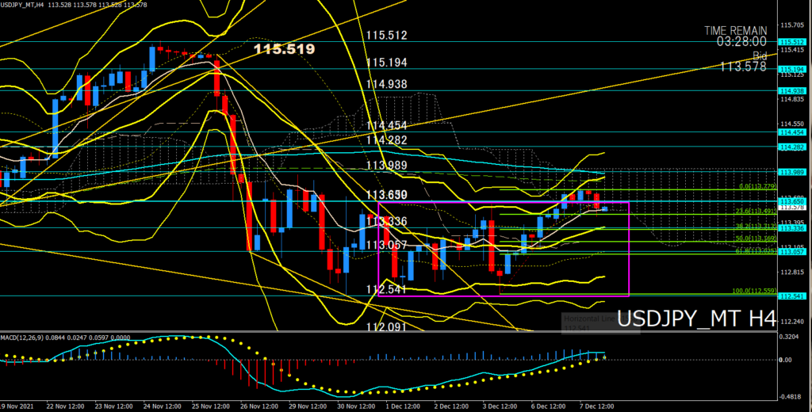The width and height of the screenshot is (812, 412).
Task: Click price scale value 115.705
Action: pos(792,25)
